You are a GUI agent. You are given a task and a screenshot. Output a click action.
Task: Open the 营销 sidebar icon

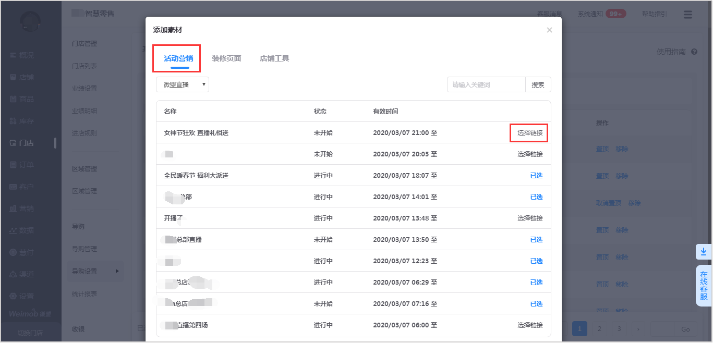[13, 209]
